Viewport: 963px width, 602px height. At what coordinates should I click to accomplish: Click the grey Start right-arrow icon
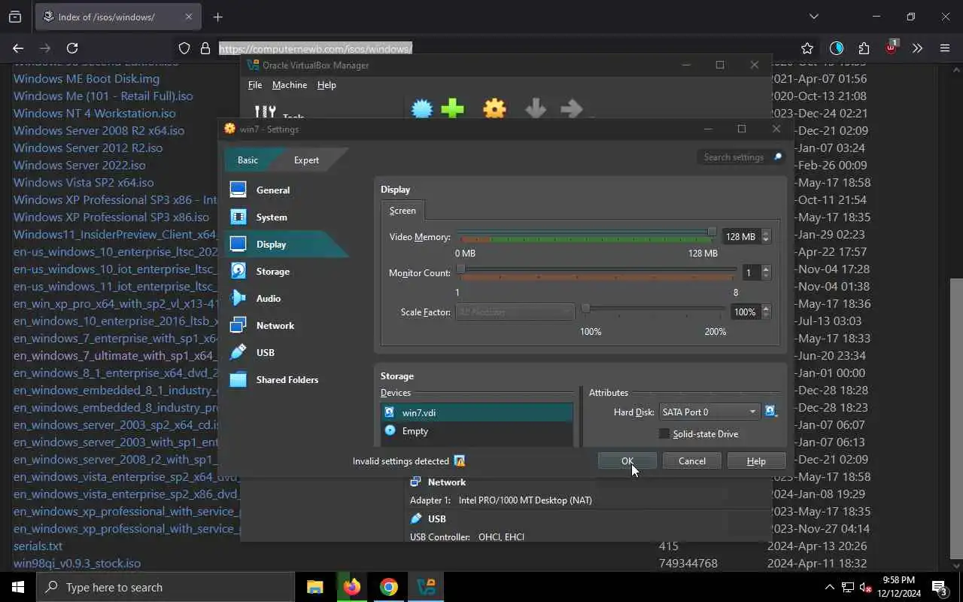point(572,109)
